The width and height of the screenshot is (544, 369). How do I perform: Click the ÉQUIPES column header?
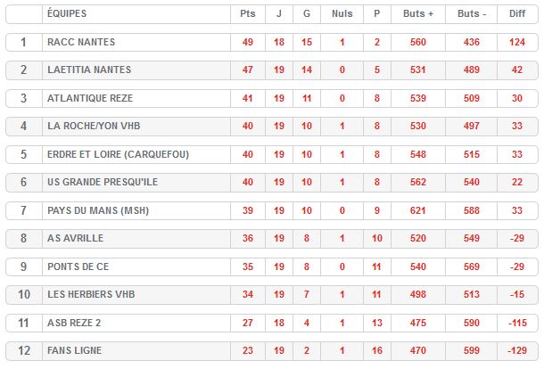click(67, 14)
